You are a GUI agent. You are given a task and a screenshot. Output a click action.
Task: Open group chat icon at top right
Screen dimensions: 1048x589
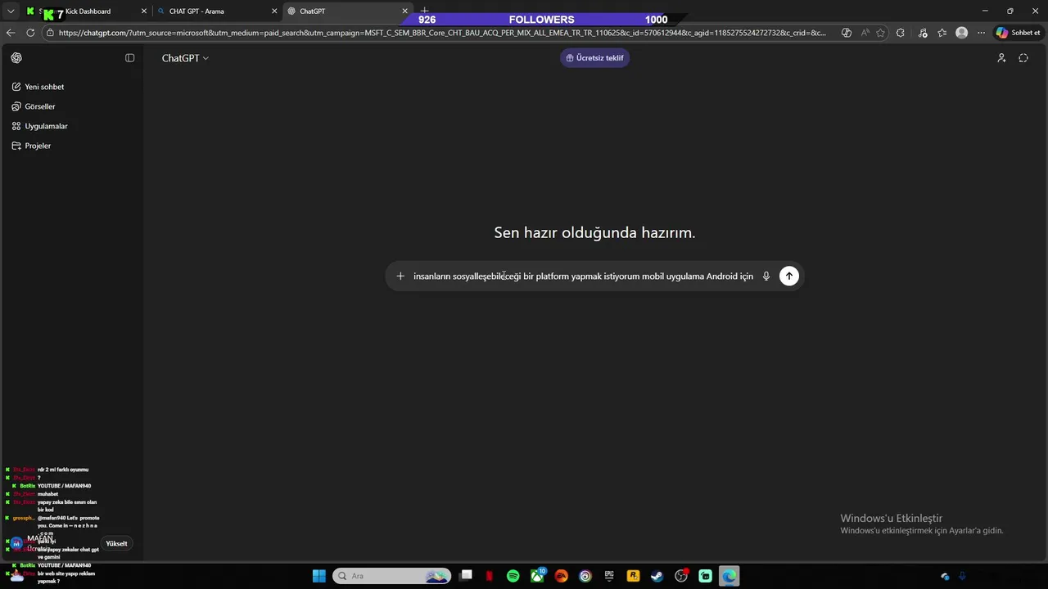pyautogui.click(x=1001, y=58)
